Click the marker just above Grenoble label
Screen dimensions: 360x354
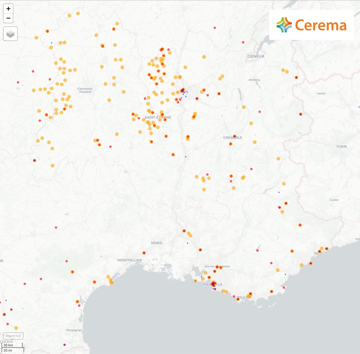(x=234, y=136)
